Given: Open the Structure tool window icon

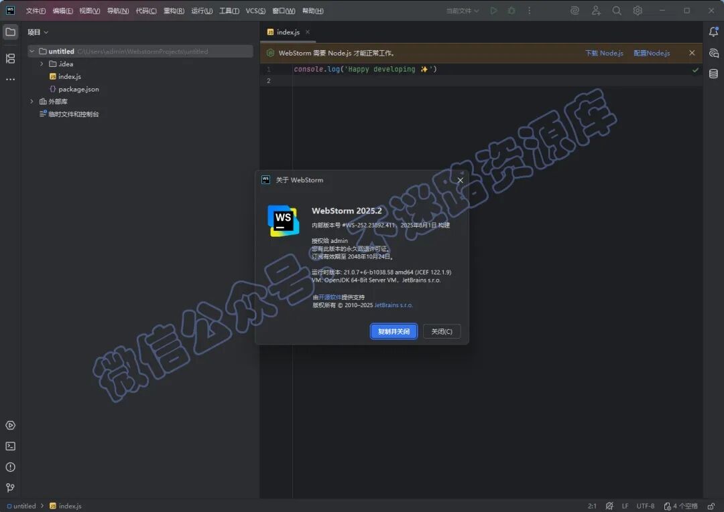Looking at the screenshot, I should [x=10, y=58].
